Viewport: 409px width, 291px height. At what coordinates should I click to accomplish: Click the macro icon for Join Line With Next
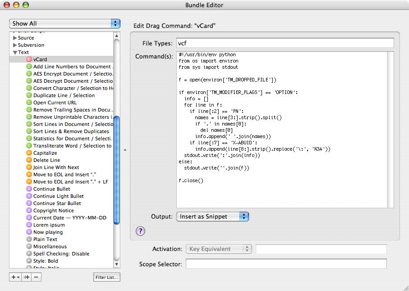click(x=29, y=167)
